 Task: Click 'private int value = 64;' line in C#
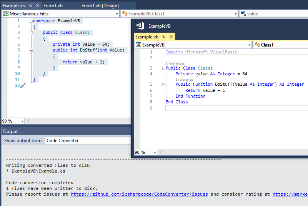(x=81, y=44)
